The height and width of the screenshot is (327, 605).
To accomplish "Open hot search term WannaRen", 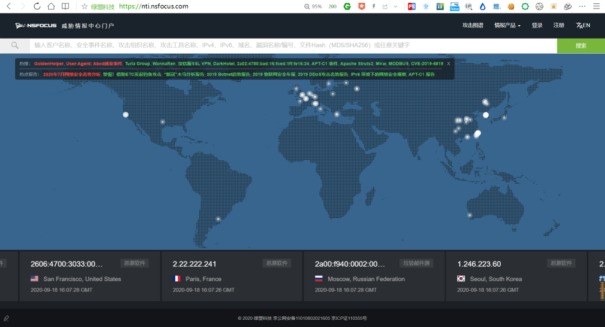I will (x=164, y=64).
